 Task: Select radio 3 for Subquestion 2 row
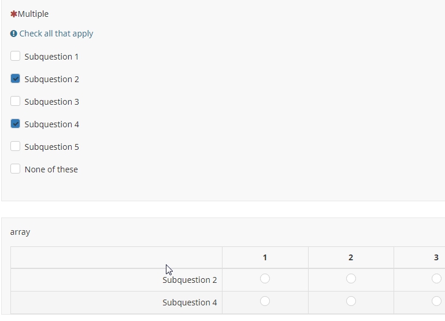pyautogui.click(x=436, y=279)
